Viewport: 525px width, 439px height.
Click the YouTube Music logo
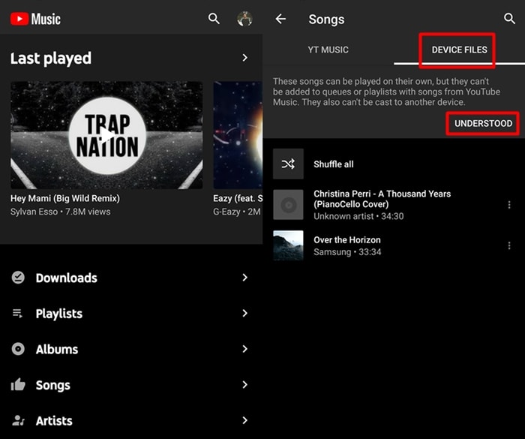[x=35, y=19]
